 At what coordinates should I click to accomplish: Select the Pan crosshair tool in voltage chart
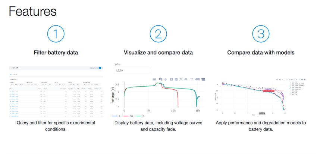coord(165,79)
